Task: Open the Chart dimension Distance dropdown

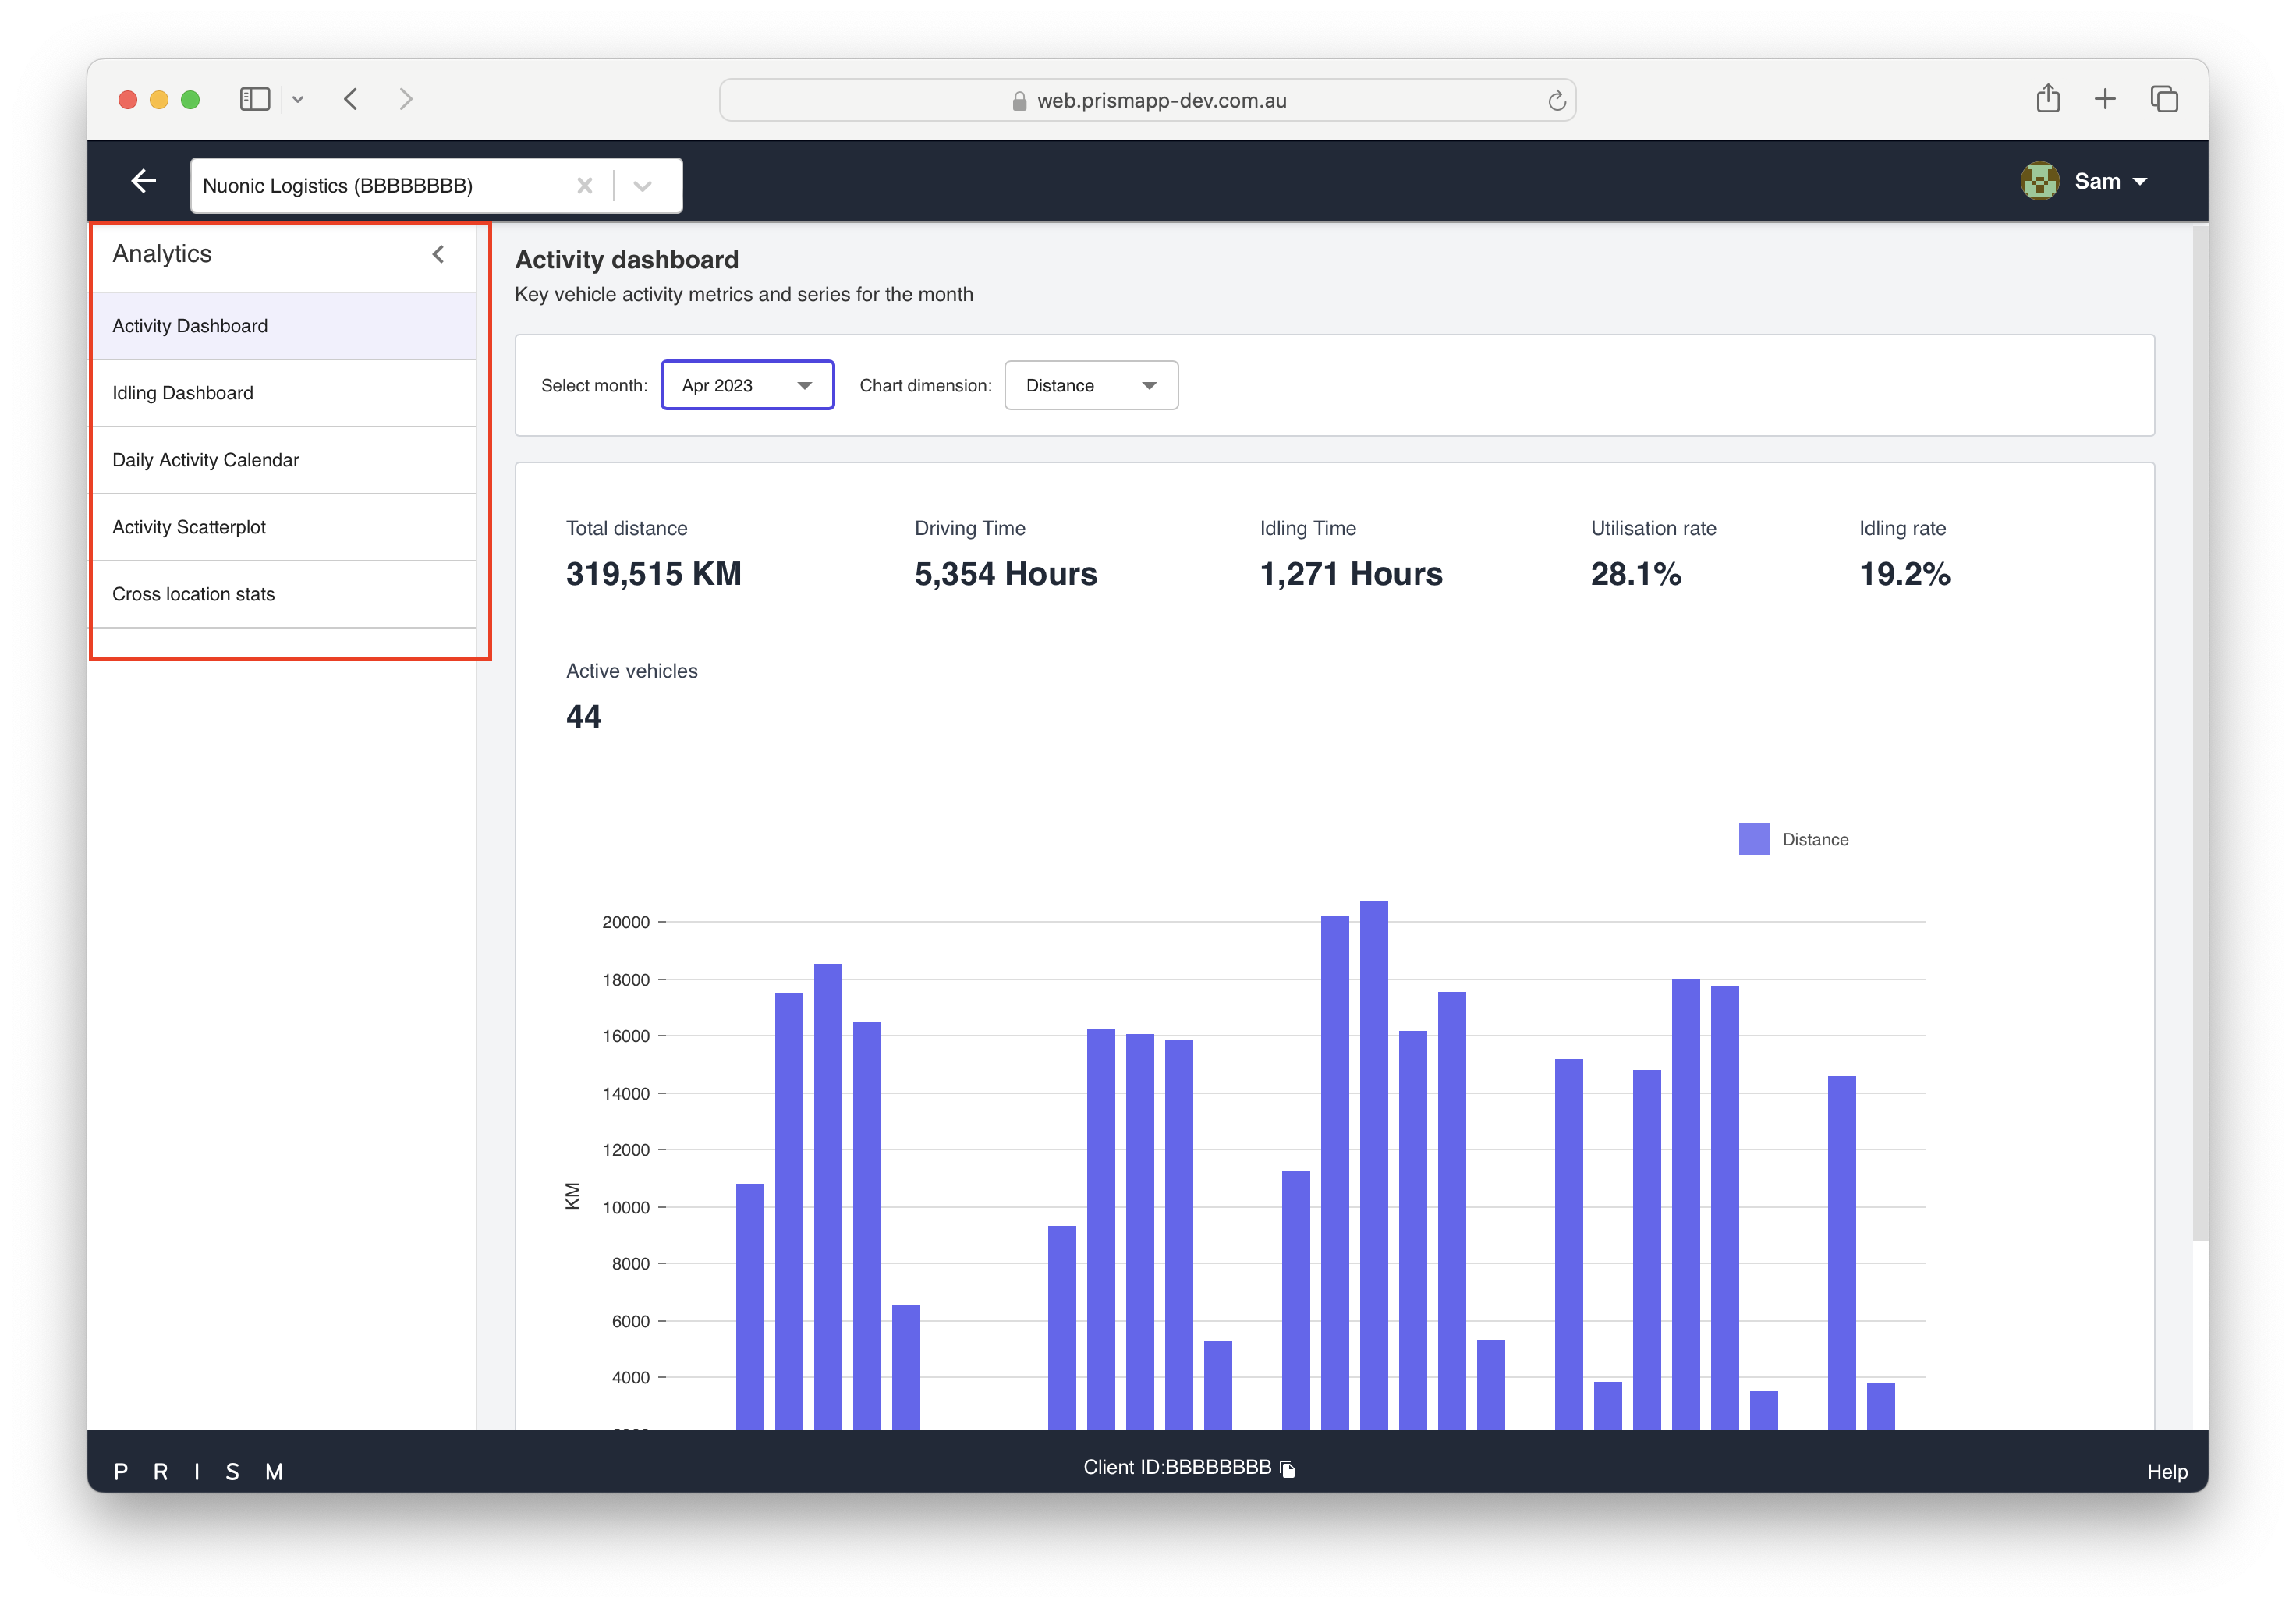Action: point(1090,385)
